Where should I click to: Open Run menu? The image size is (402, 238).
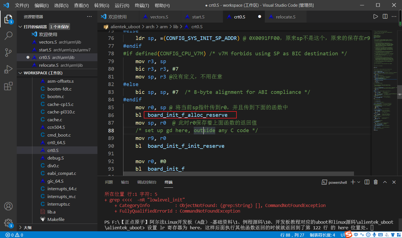[x=122, y=5]
